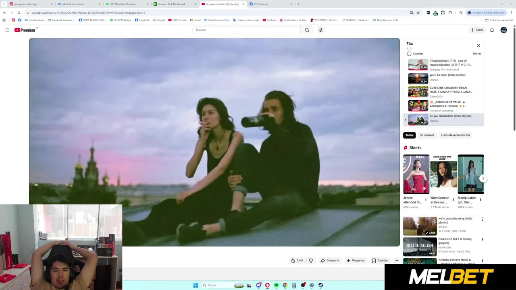Play '¿Bebote SERÁ PAPÁ?' queue video

[x=443, y=106]
